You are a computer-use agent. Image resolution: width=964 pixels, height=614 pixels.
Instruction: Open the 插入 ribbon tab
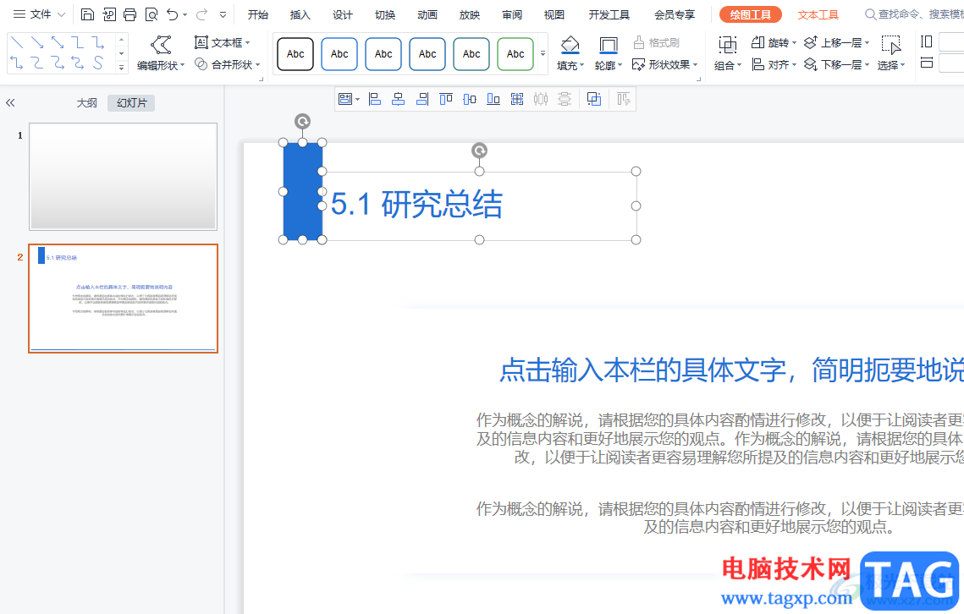(x=300, y=14)
